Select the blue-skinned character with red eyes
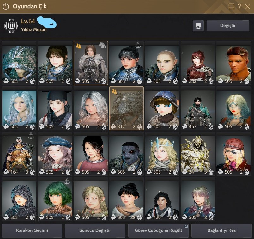 click(x=126, y=154)
